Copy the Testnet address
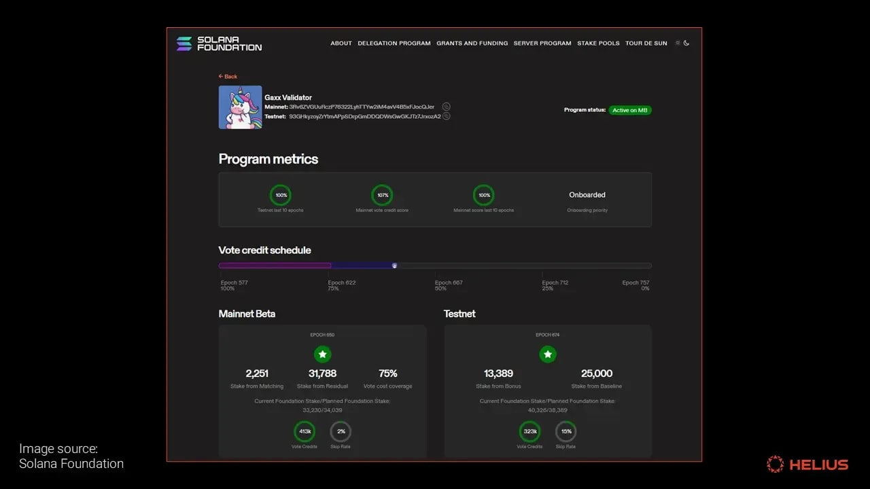The height and width of the screenshot is (489, 870). click(x=446, y=116)
